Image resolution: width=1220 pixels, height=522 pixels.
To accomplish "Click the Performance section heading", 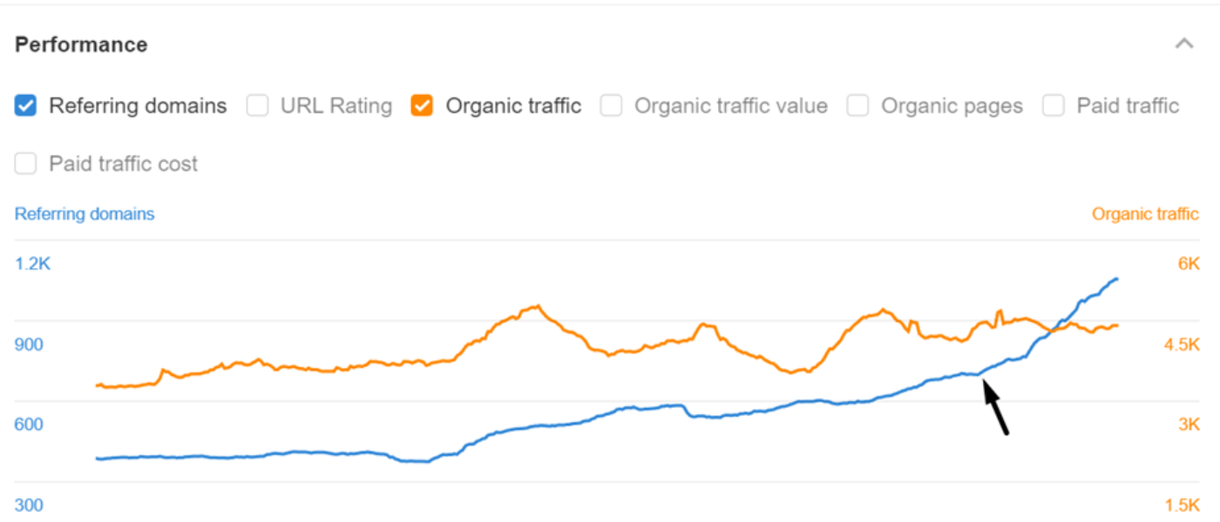I will pos(81,44).
